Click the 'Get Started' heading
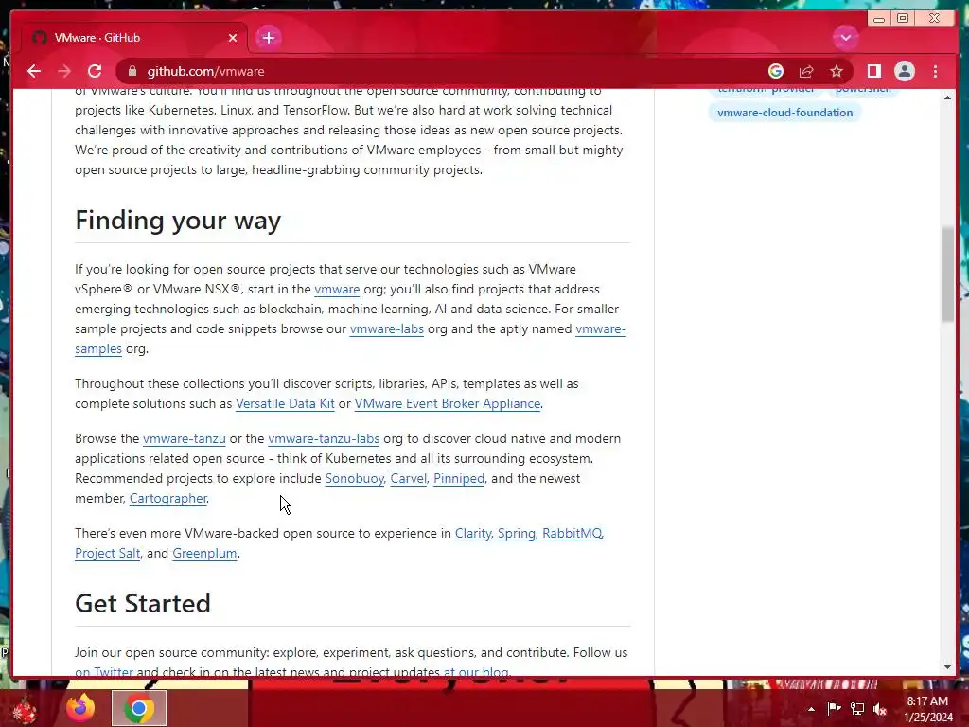Image resolution: width=969 pixels, height=727 pixels. tap(143, 604)
